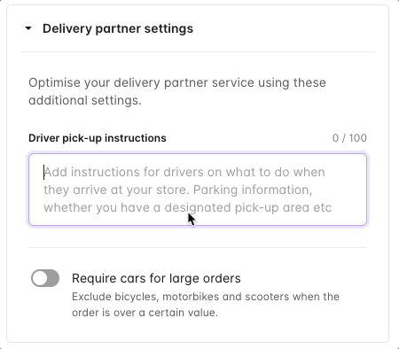Viewport: 399px width, 349px height.
Task: Focus the Driver pick-up instructions text area
Action: click(198, 190)
